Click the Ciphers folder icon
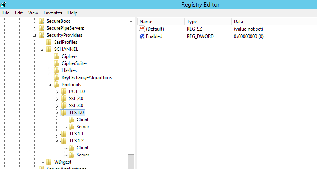The image size is (317, 169). 56,56
